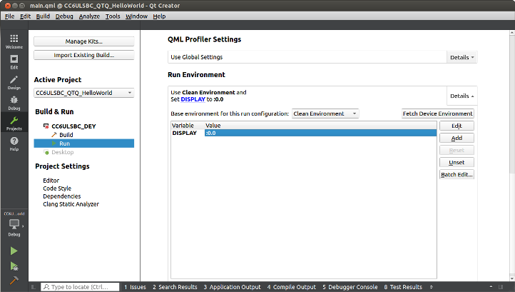Run the project with green play

coord(14,251)
